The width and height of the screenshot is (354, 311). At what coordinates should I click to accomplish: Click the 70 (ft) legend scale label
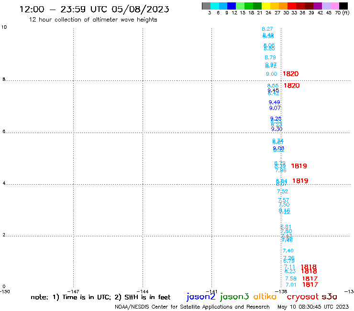pyautogui.click(x=342, y=13)
